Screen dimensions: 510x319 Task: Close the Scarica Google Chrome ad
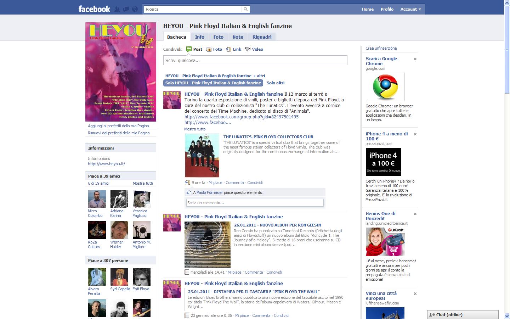[415, 59]
